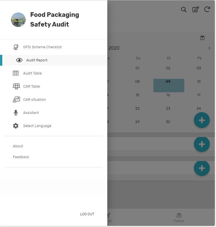Open the Audit Report menu item
Screen dimensions: 216x227
tap(37, 60)
